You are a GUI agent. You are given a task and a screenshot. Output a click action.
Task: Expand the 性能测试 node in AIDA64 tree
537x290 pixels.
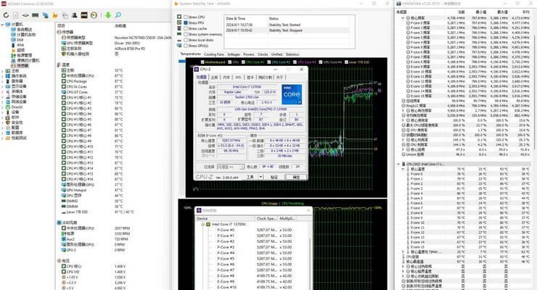click(x=3, y=138)
